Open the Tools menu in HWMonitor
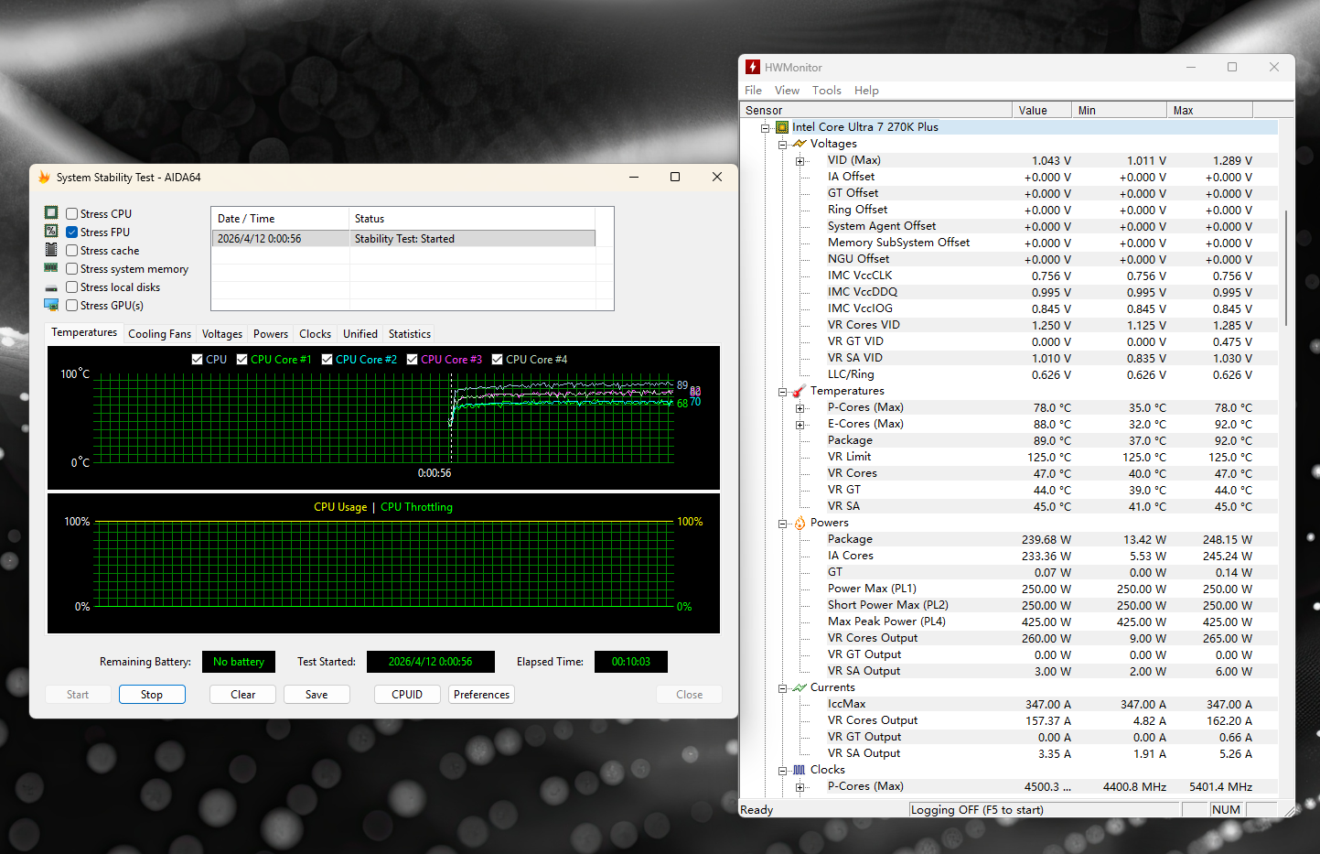Viewport: 1320px width, 854px height. pyautogui.click(x=826, y=91)
